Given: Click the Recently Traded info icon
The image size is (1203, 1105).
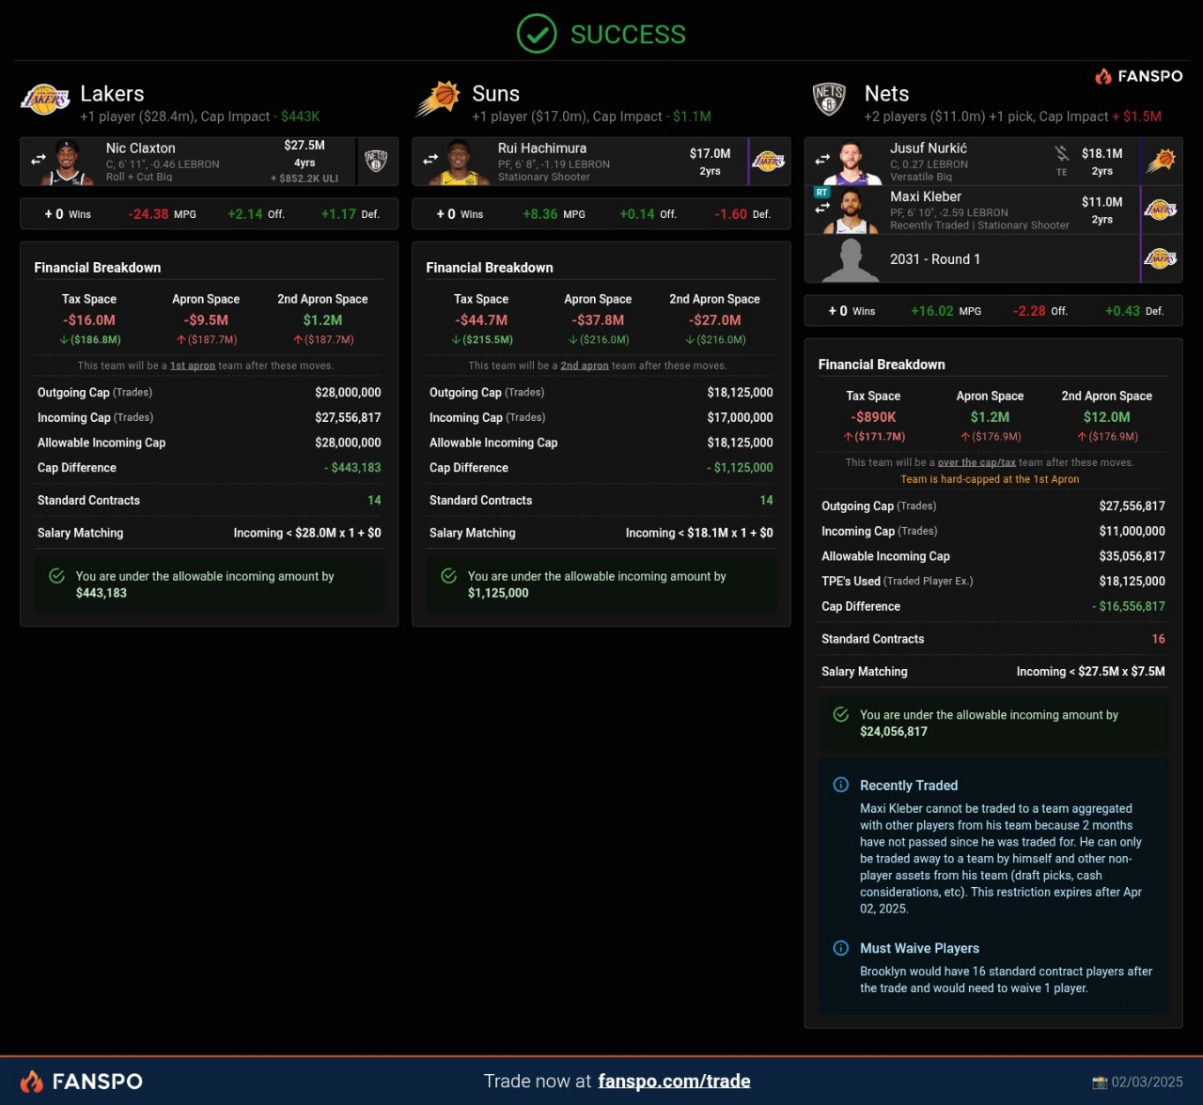Looking at the screenshot, I should pyautogui.click(x=841, y=785).
